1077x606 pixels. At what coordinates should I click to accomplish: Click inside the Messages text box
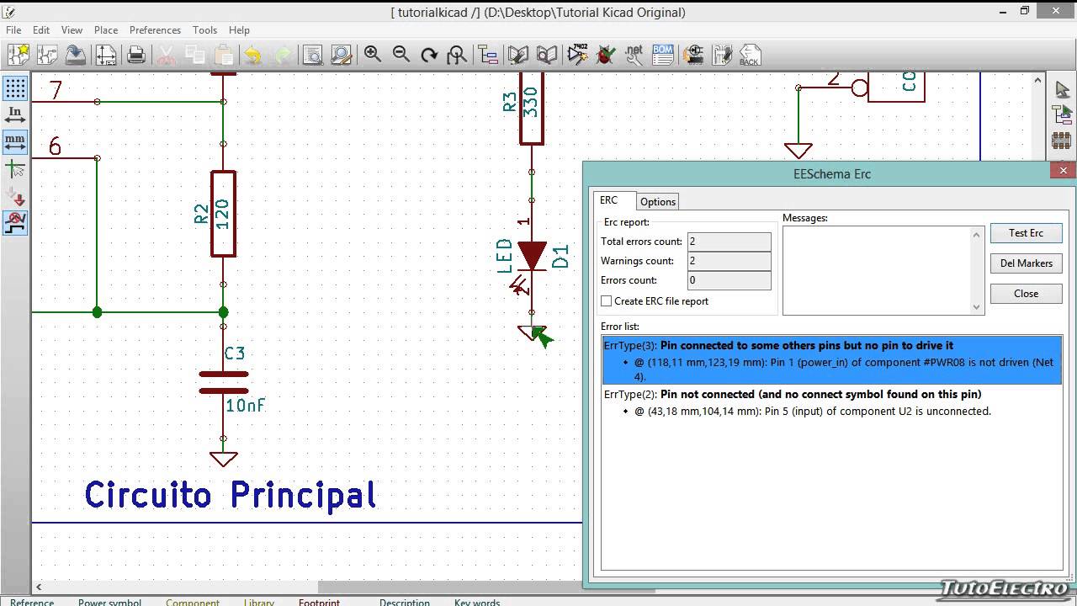[877, 270]
